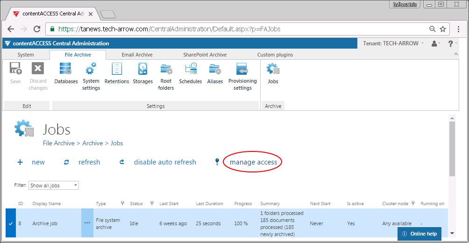Expand the Show all jobs filter dropdown
Image resolution: width=469 pixels, height=243 pixels.
tap(54, 186)
